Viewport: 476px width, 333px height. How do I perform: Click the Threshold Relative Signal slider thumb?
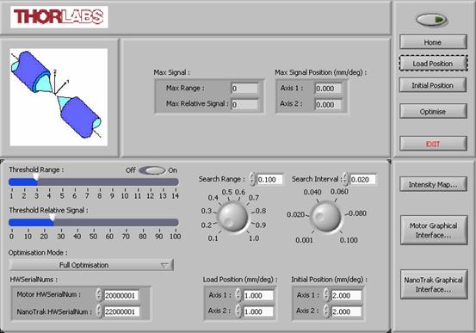pyautogui.click(x=53, y=218)
